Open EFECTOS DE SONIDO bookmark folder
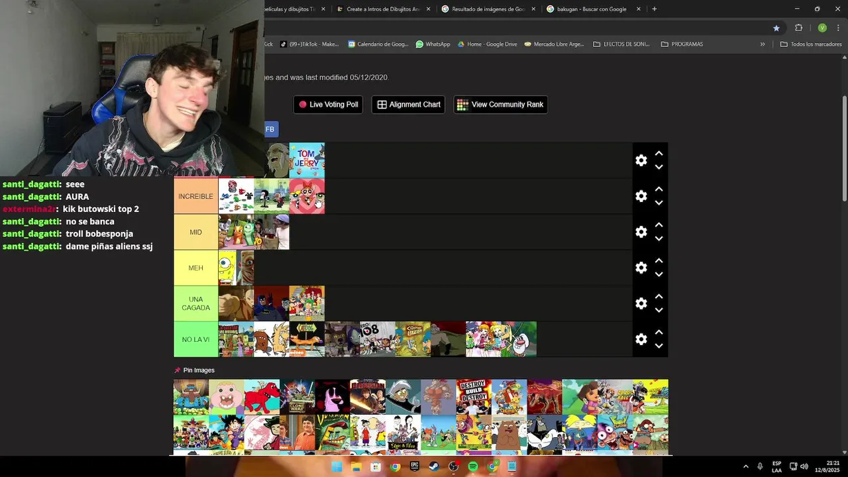This screenshot has height=477, width=848. [x=621, y=44]
